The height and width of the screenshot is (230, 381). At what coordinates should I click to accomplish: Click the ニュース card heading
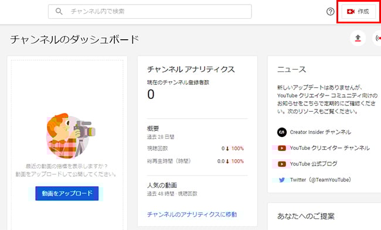coord(291,70)
